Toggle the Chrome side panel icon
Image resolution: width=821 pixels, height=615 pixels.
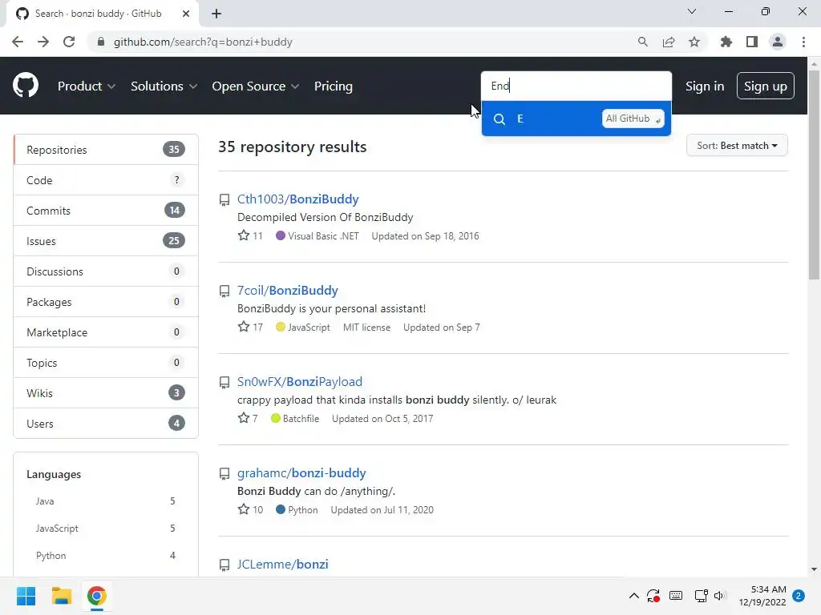752,42
